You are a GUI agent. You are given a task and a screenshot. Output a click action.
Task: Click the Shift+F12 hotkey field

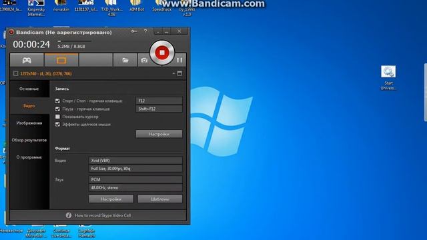(159, 109)
